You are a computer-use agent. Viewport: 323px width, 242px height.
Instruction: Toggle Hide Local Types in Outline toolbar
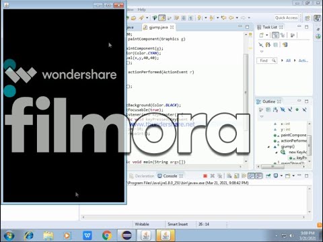(x=304, y=110)
